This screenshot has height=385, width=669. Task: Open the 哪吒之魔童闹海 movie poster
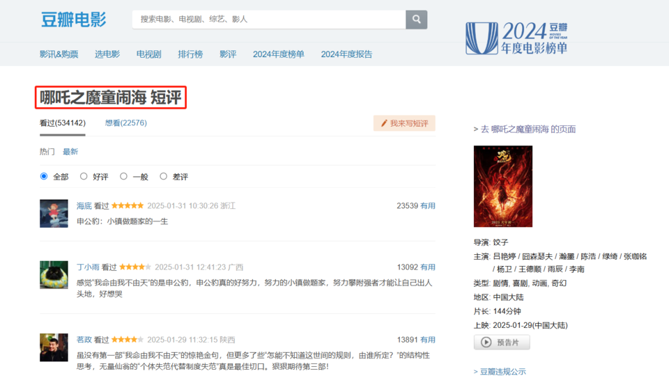point(503,187)
